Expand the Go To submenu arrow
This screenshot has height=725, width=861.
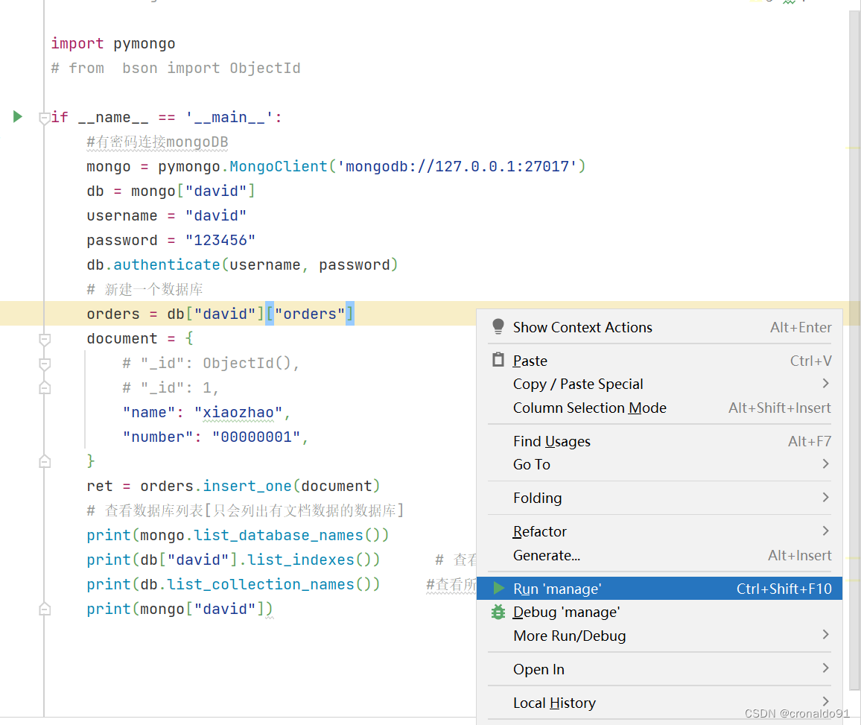825,464
